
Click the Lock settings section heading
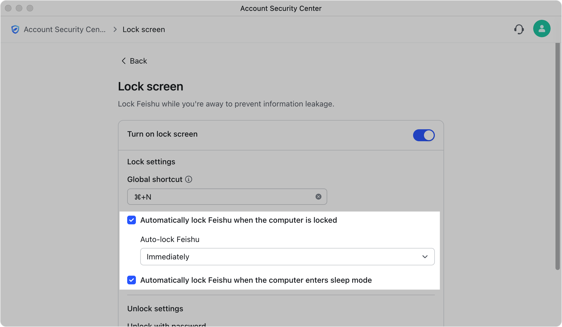click(x=151, y=162)
